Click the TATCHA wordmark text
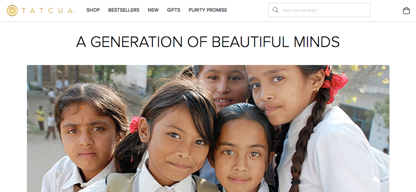Viewport: 416px width, 192px height. [x=47, y=11]
